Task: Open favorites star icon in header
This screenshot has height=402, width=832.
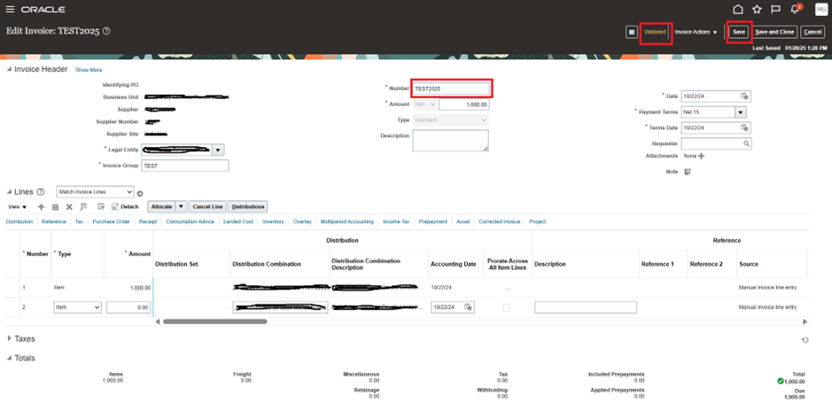Action: pyautogui.click(x=757, y=9)
